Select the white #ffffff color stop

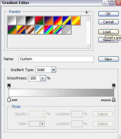pos(9,100)
